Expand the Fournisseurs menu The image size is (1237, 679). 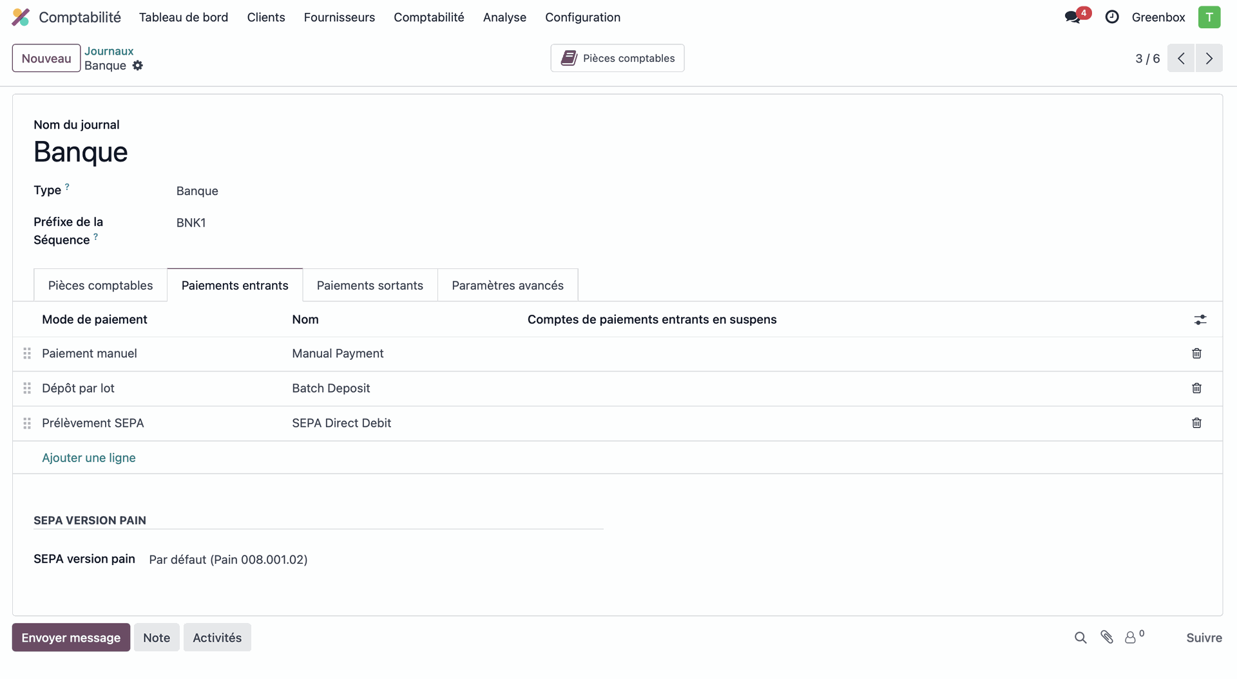[339, 17]
